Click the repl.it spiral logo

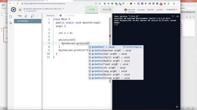(14, 9)
